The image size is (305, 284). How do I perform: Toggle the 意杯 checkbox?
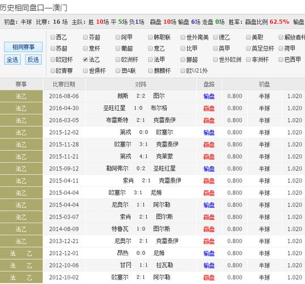click(x=86, y=48)
